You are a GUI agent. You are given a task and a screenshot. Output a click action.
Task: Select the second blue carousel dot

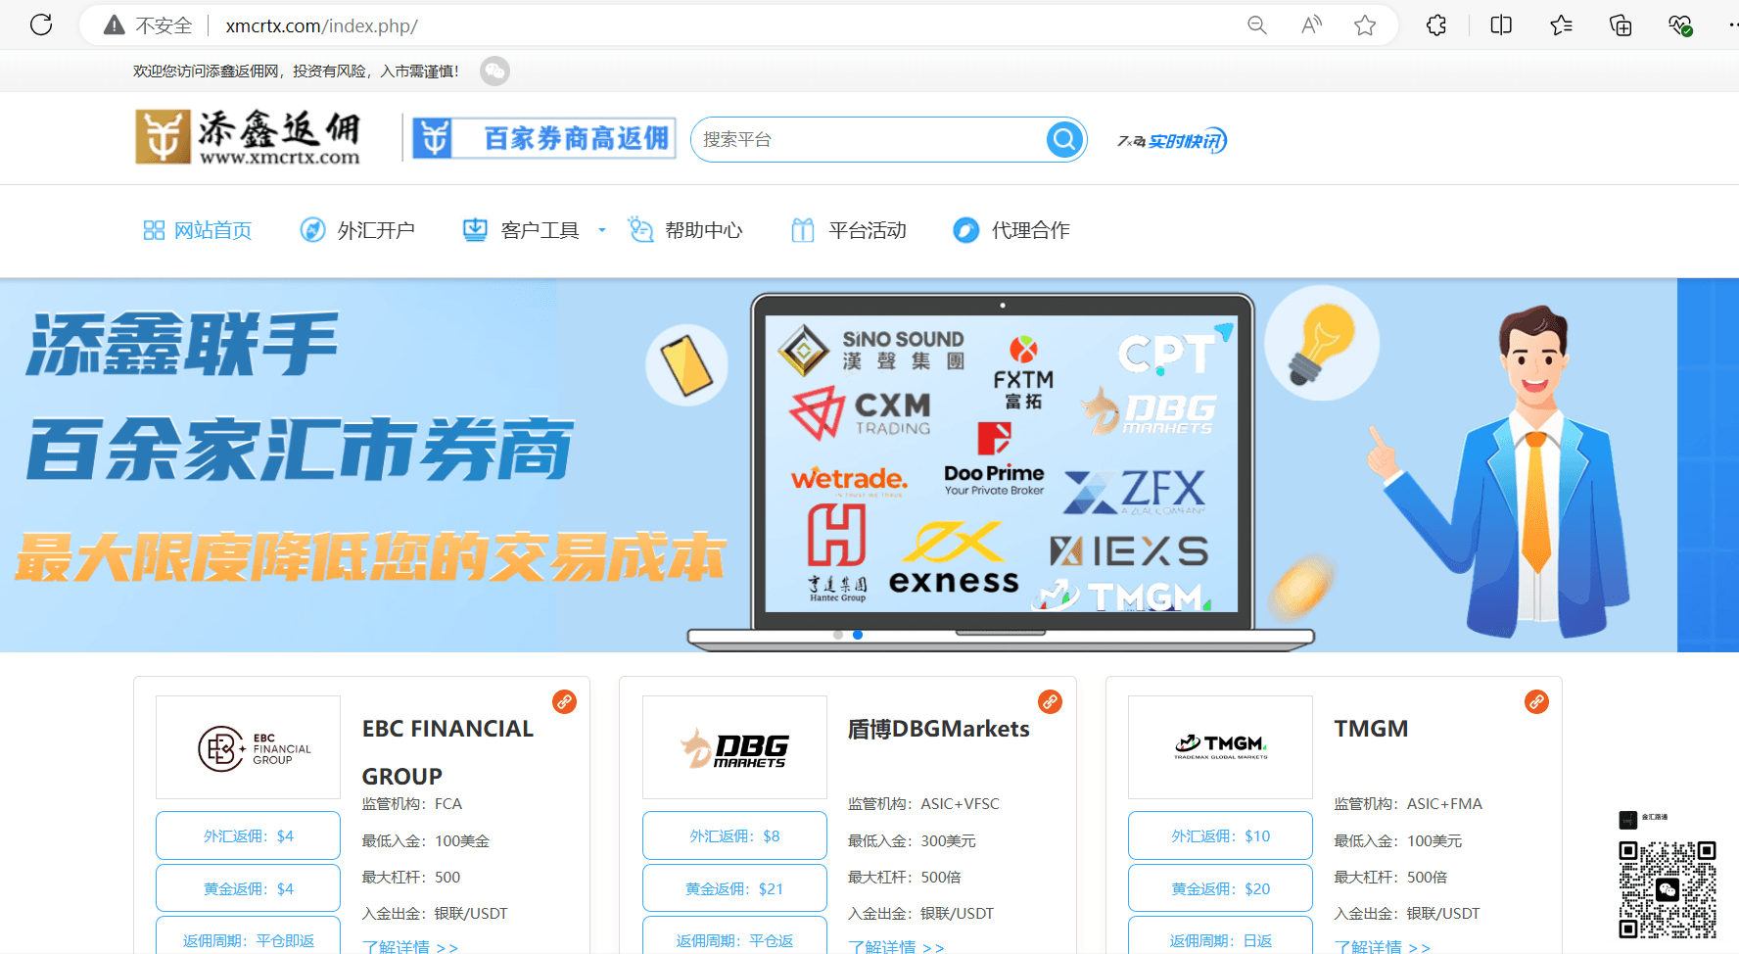[858, 635]
